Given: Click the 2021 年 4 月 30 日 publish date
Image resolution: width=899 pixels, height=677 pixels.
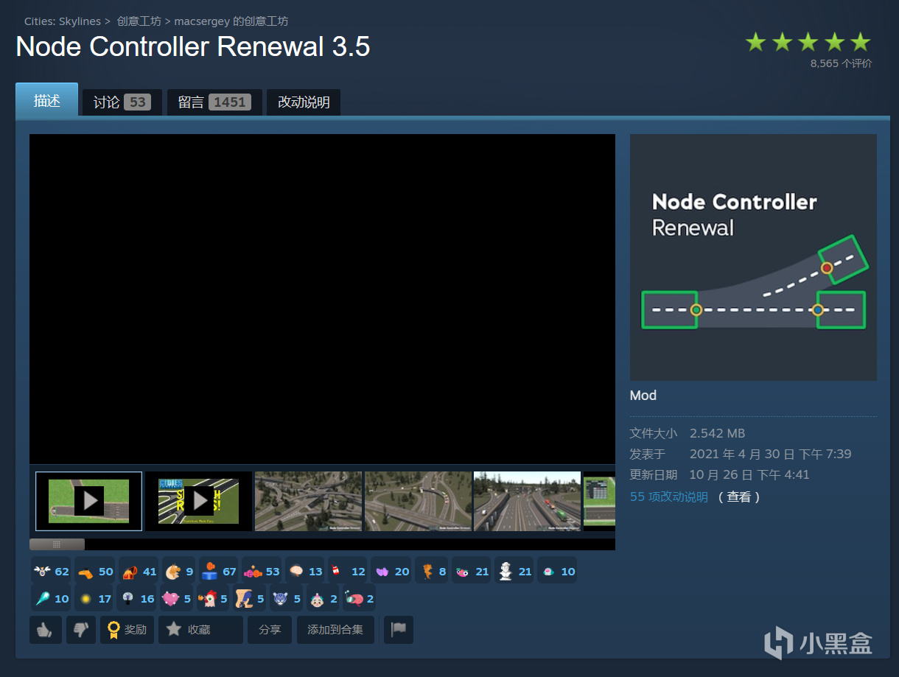Looking at the screenshot, I should pyautogui.click(x=771, y=454).
